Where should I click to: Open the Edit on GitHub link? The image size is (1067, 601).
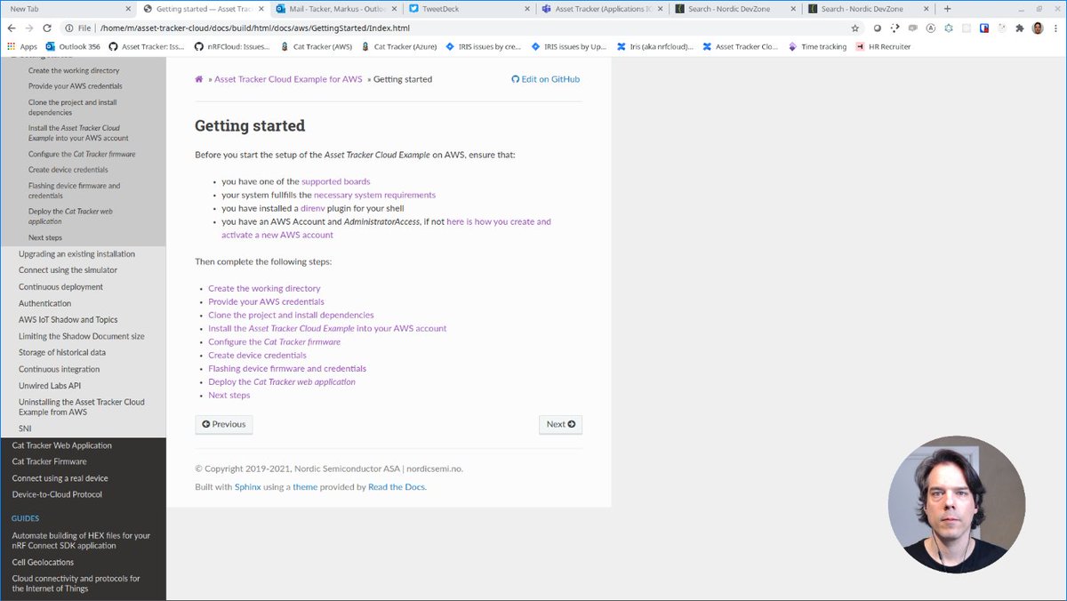point(546,79)
